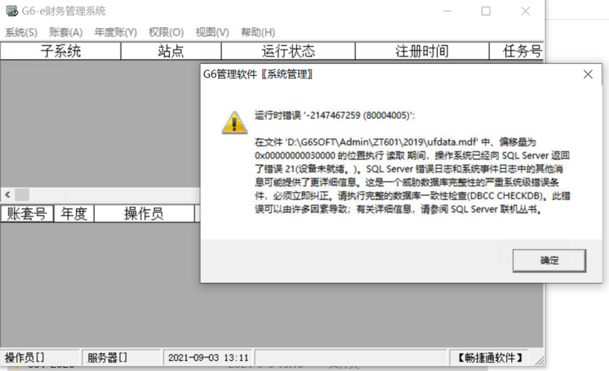
Task: Select the 站点 column header
Action: coord(171,51)
